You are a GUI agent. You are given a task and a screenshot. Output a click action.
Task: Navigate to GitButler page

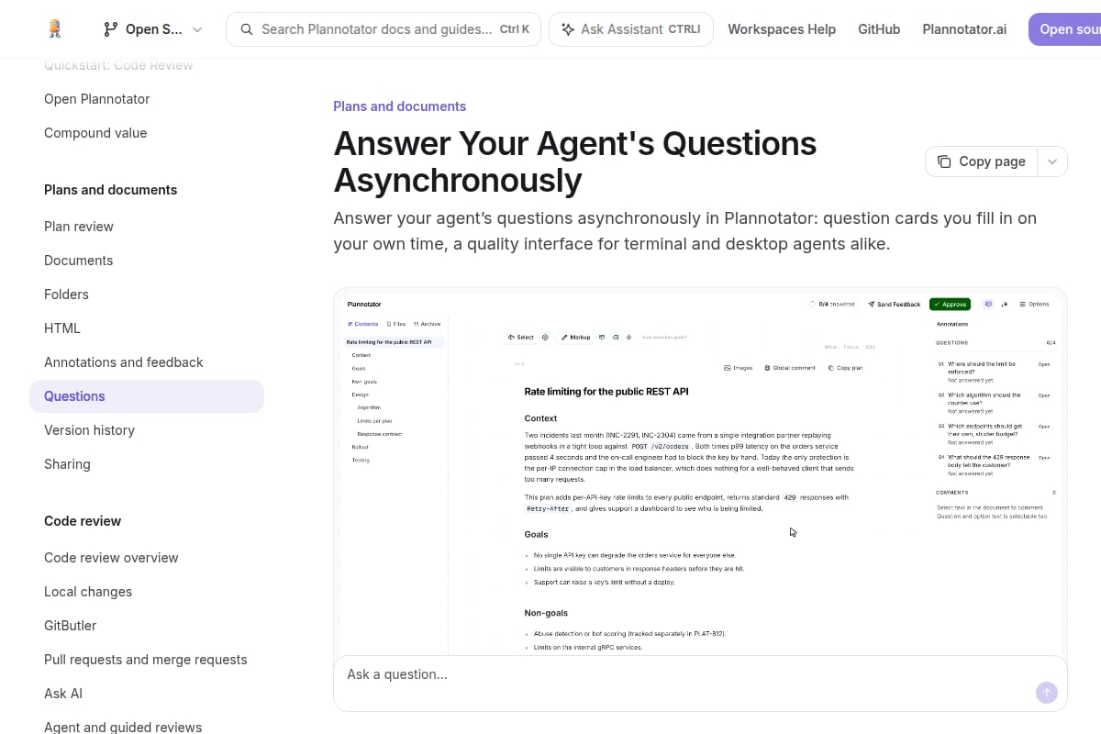click(x=71, y=626)
